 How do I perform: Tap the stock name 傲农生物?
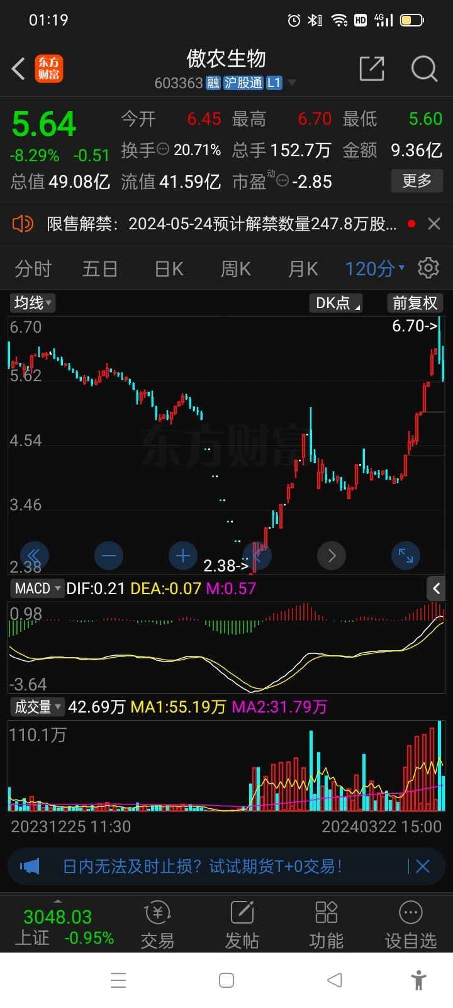pyautogui.click(x=226, y=59)
